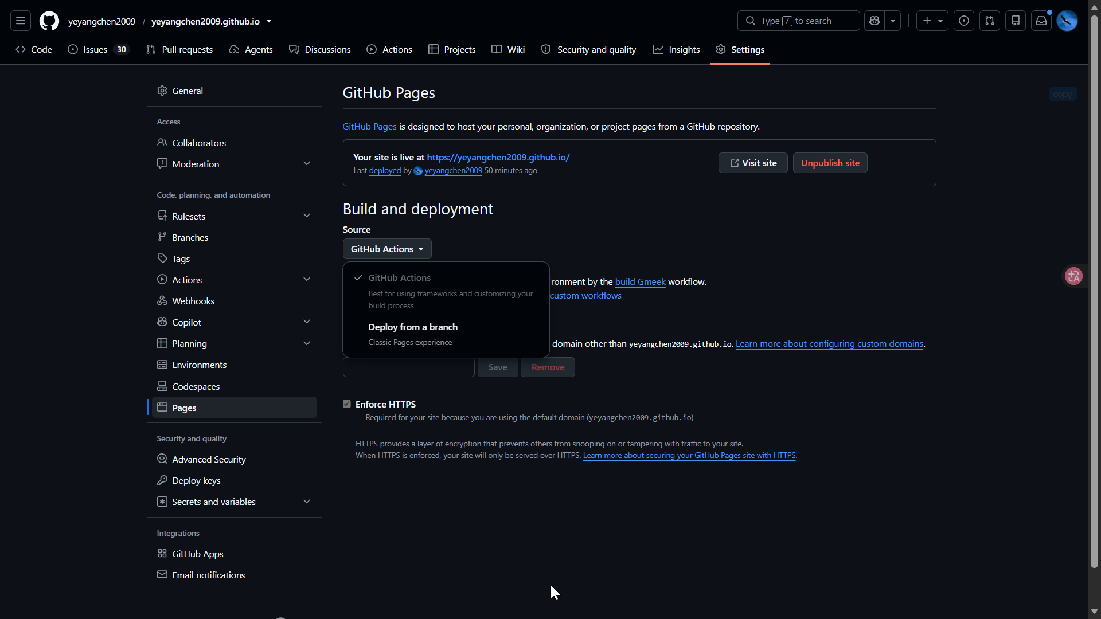Open GitHub Apps integrations page
Image resolution: width=1101 pixels, height=619 pixels.
click(235, 554)
